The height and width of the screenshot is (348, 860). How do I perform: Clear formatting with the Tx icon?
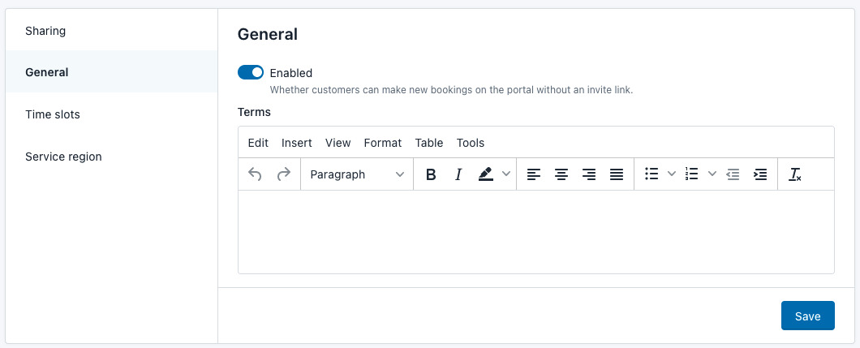pos(795,174)
